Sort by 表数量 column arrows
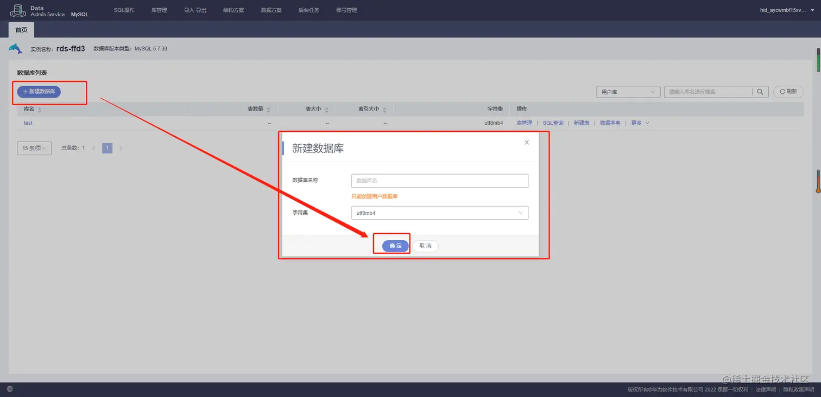The image size is (821, 397). 268,110
